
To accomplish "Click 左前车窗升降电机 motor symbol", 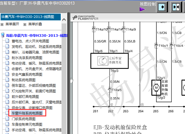I will click(156, 88).
